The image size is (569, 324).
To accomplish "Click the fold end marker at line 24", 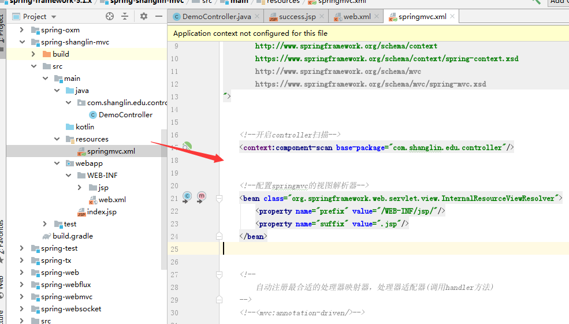I will tap(219, 236).
